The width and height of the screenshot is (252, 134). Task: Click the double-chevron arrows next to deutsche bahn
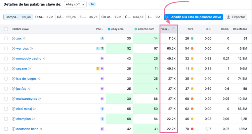41,129
